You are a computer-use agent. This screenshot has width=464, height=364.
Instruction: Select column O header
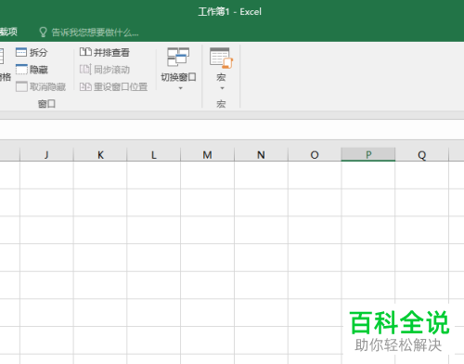[315, 154]
